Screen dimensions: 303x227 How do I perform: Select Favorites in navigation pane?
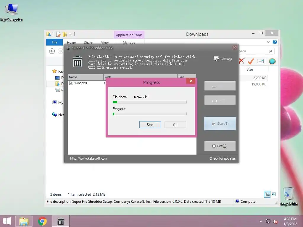(58, 72)
